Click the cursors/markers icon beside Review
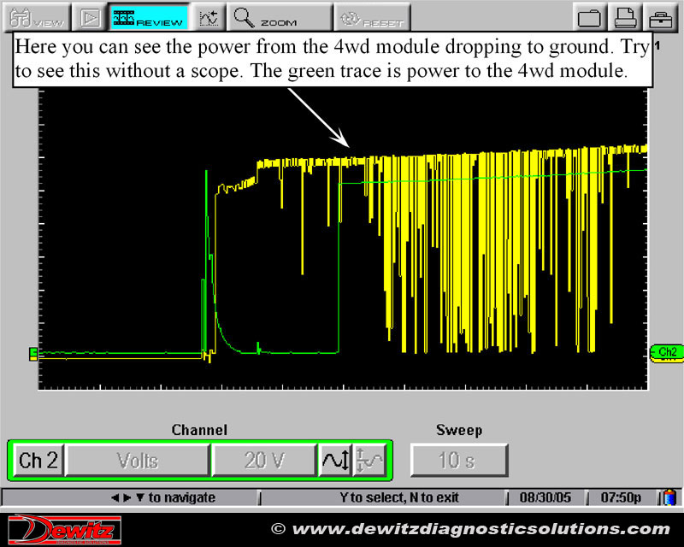This screenshot has width=684, height=547. click(209, 17)
